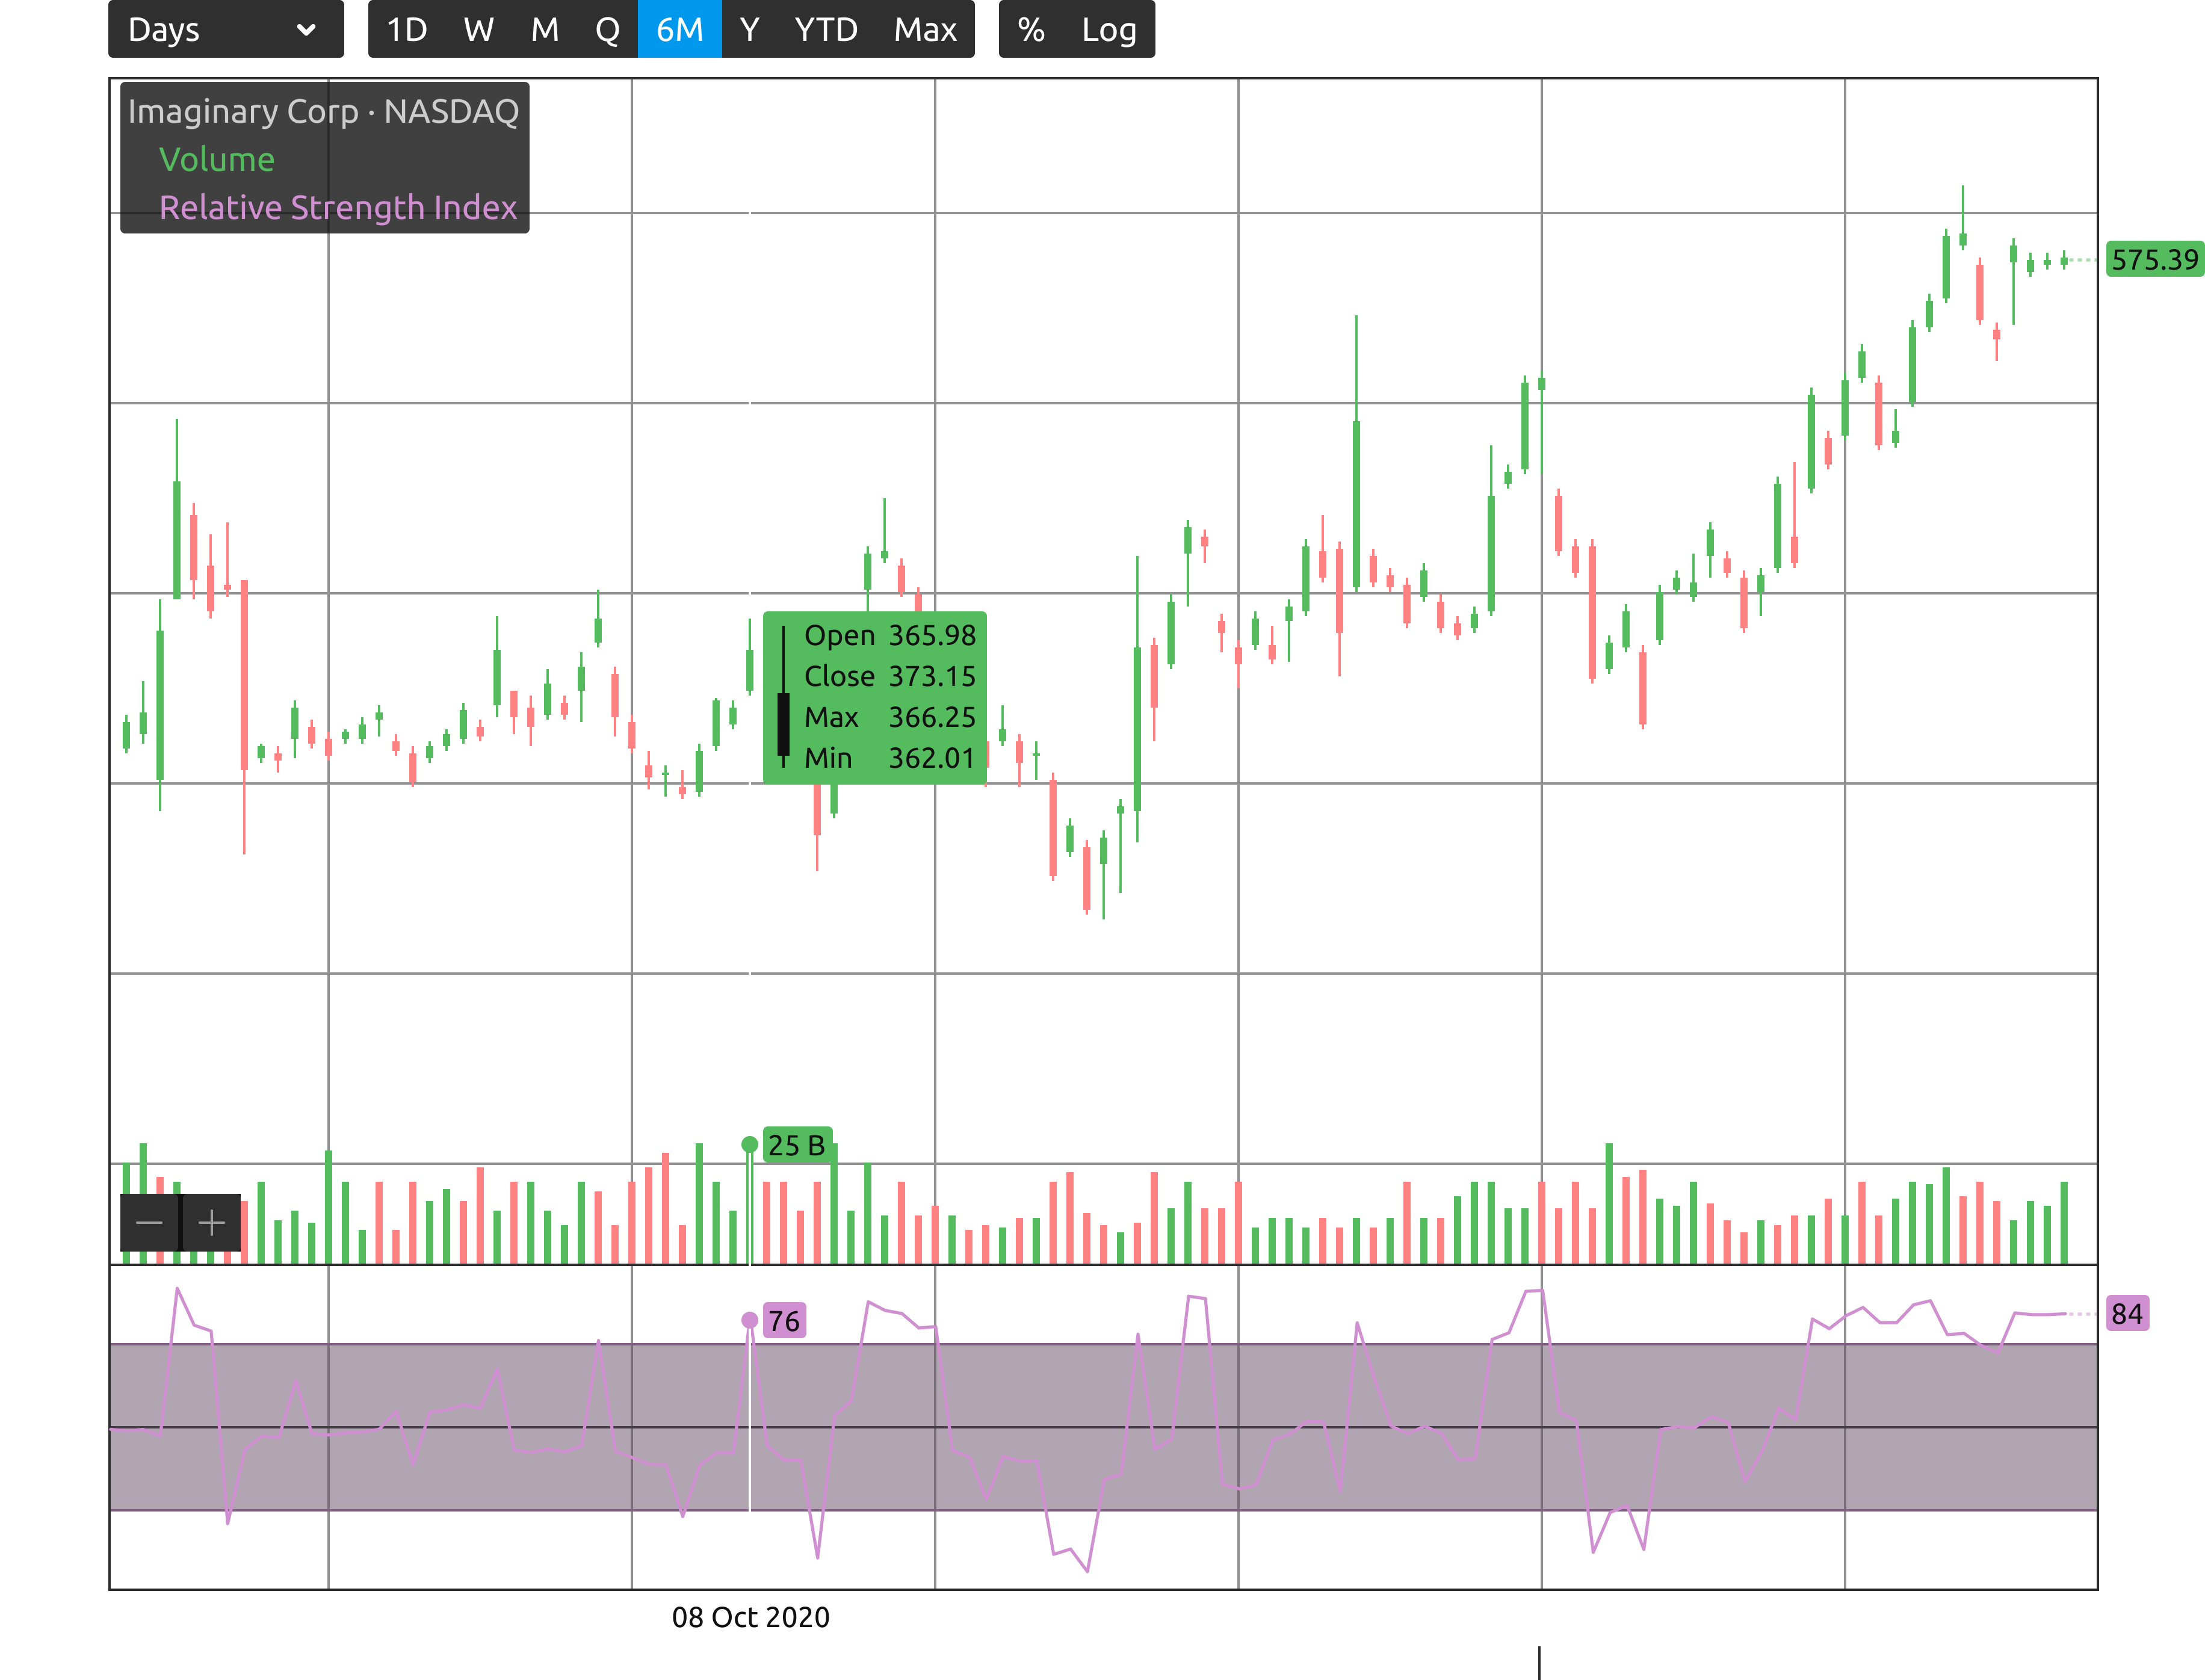2205x1680 pixels.
Task: Toggle the Volume legend entry
Action: pyautogui.click(x=216, y=160)
